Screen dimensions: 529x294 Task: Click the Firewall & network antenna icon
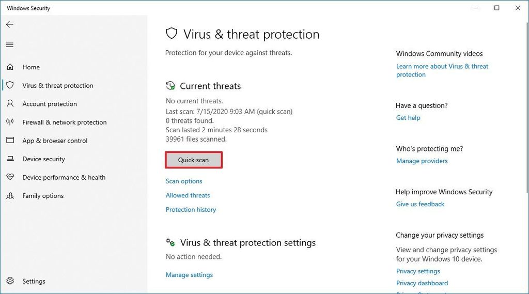10,122
